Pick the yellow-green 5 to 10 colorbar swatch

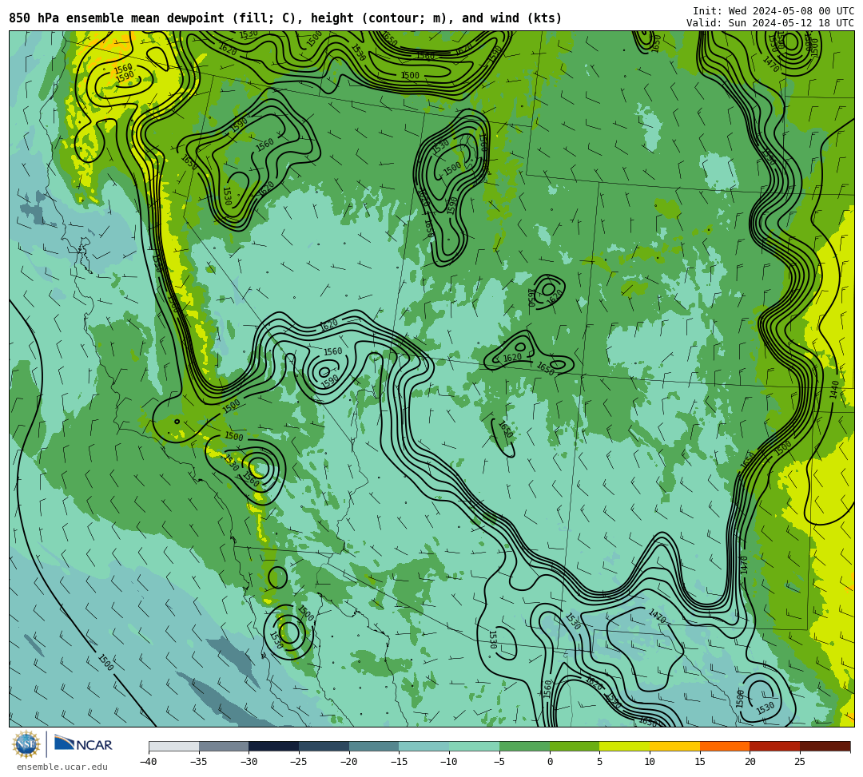pos(625,746)
